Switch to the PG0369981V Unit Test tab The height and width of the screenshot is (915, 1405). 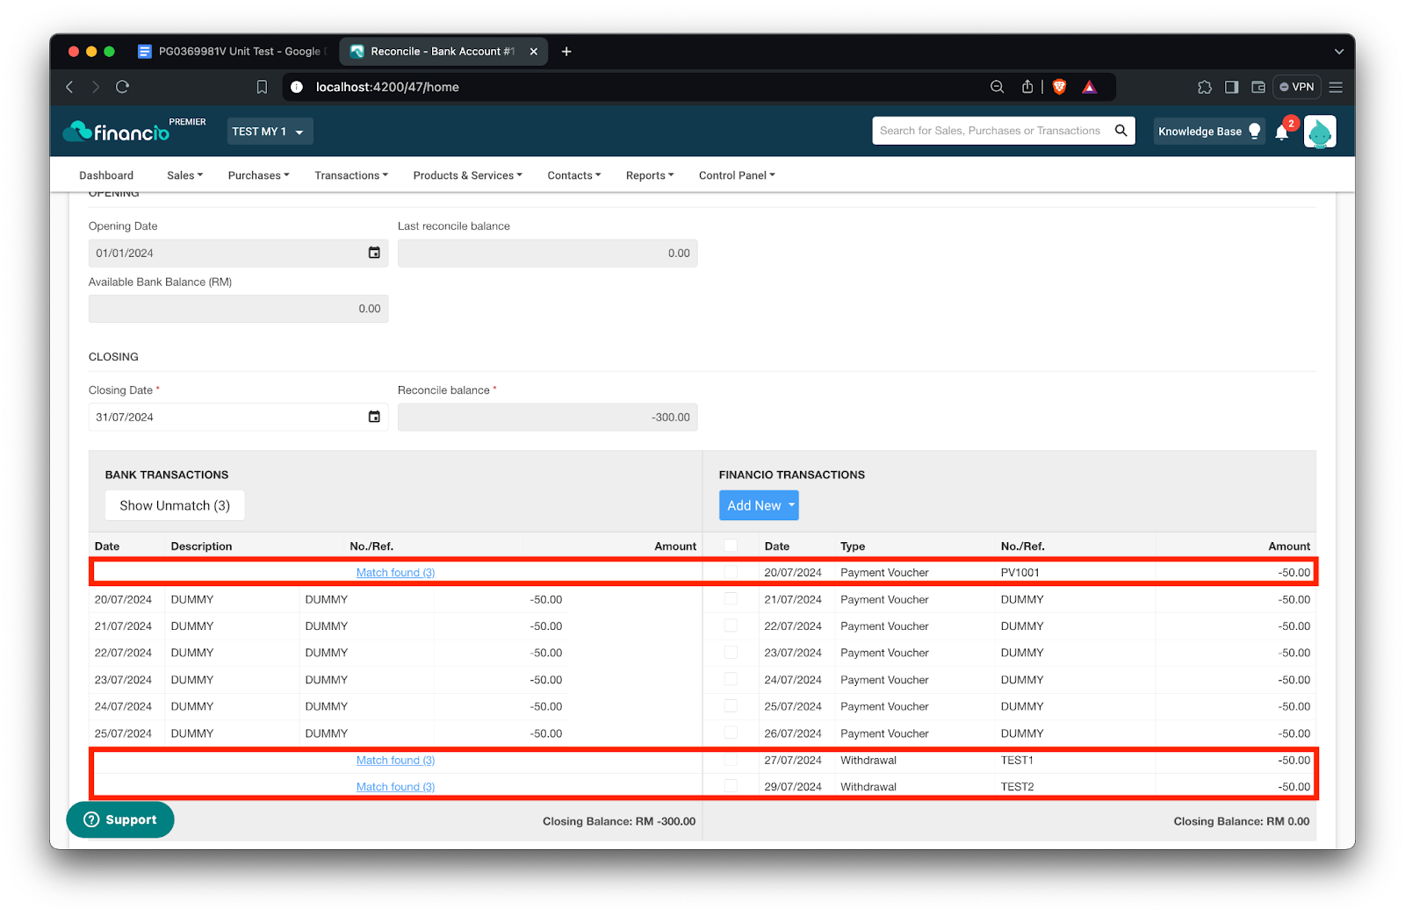233,51
